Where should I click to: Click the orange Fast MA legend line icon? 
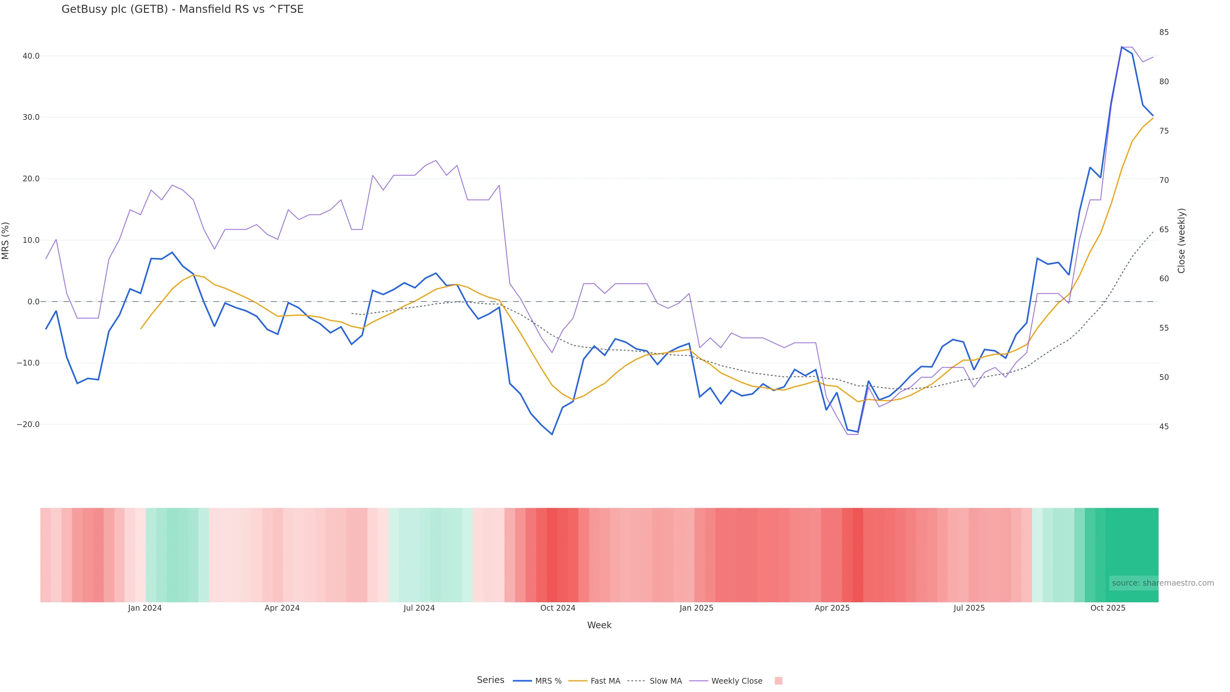578,681
